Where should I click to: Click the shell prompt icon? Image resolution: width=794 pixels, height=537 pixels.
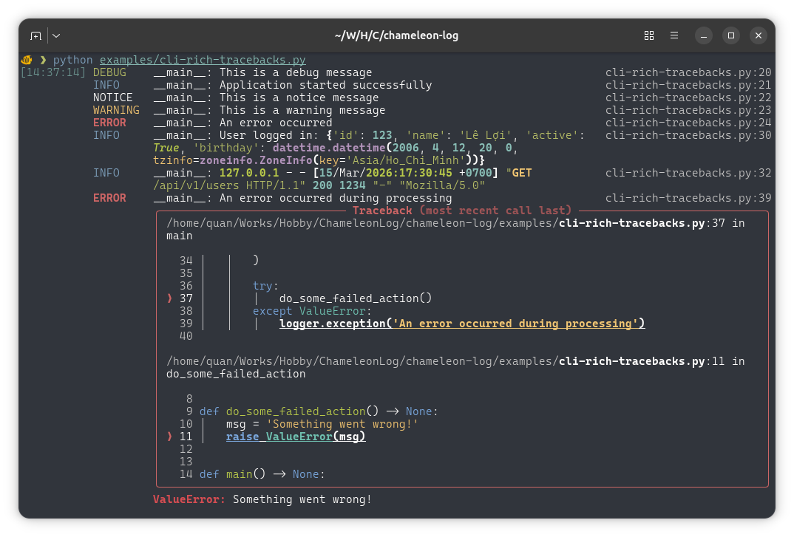[x=27, y=60]
